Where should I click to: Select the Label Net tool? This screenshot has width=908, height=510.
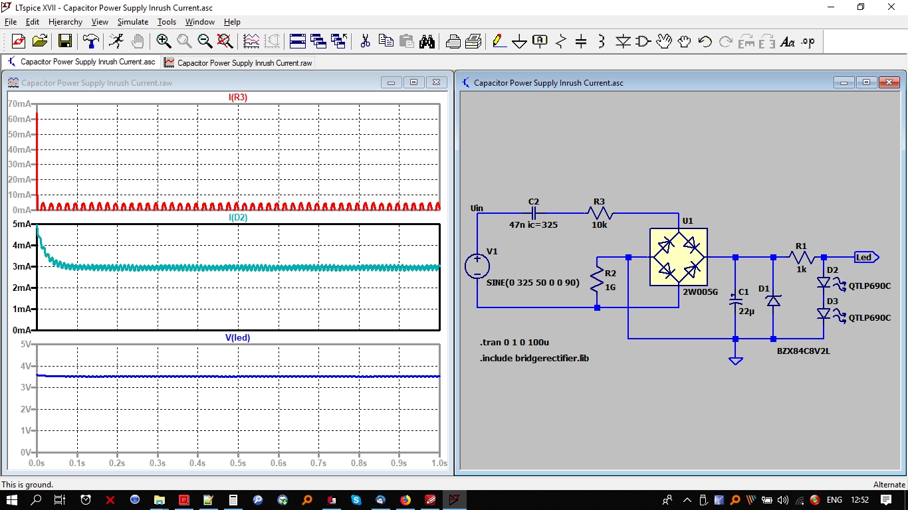[x=540, y=41]
